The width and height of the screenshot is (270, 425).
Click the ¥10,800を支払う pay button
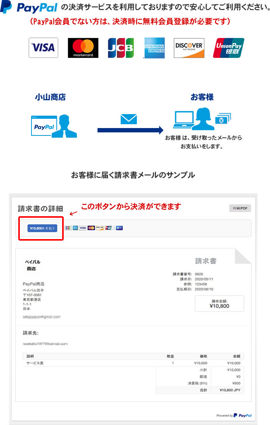pos(42,228)
